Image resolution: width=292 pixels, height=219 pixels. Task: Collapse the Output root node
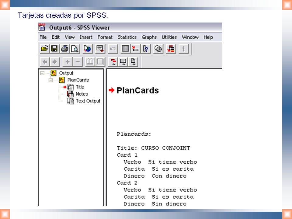tap(42, 73)
